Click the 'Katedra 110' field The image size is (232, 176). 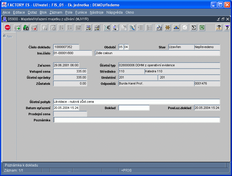point(182,71)
